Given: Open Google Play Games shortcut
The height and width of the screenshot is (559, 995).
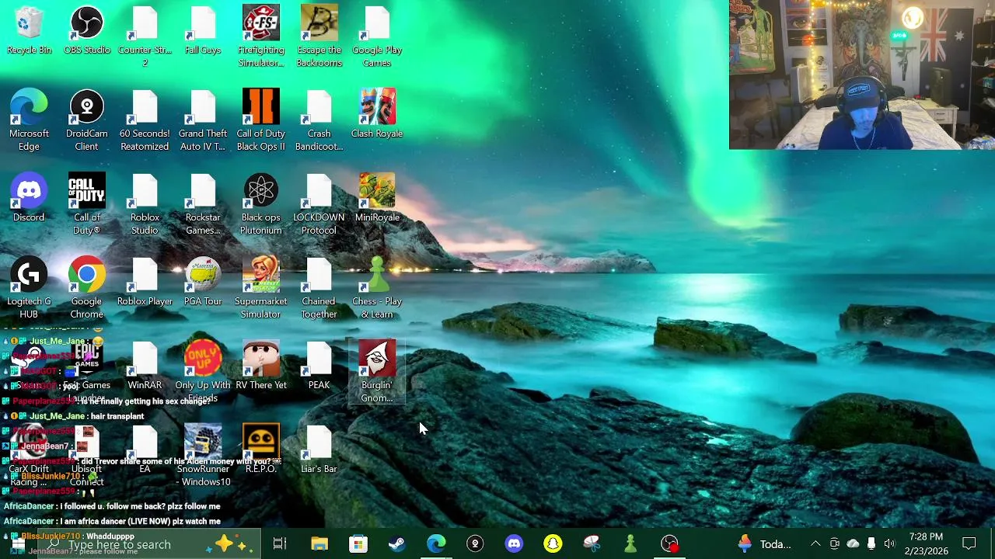Looking at the screenshot, I should [377, 36].
